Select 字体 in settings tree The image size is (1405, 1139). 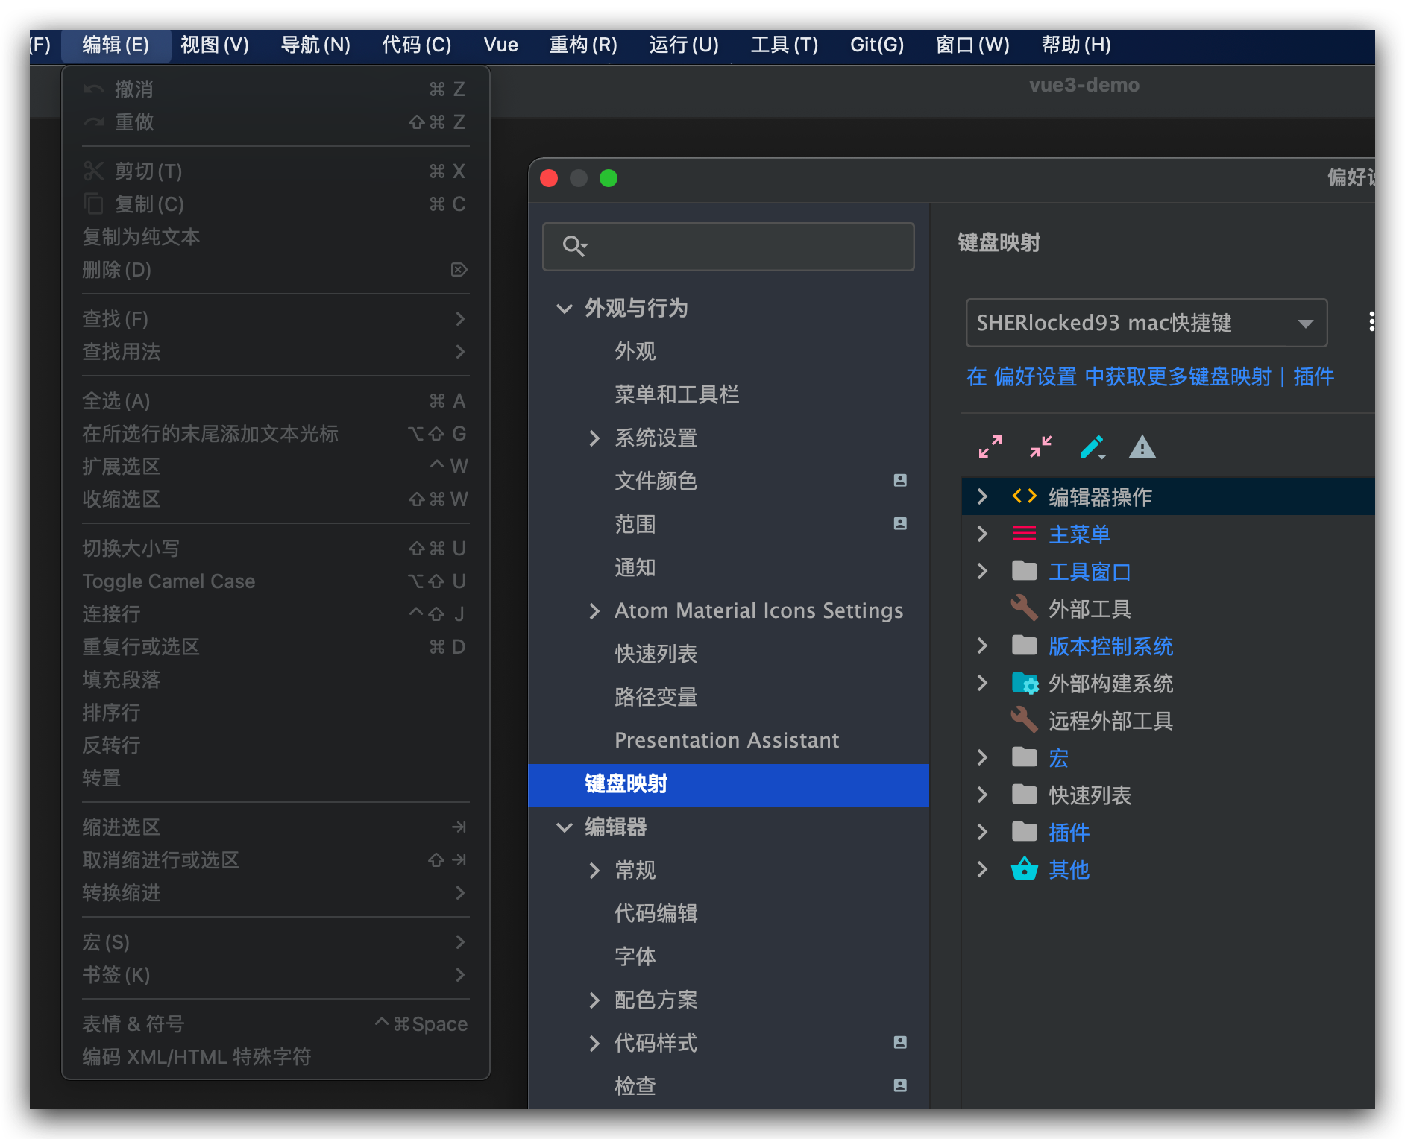[x=635, y=956]
